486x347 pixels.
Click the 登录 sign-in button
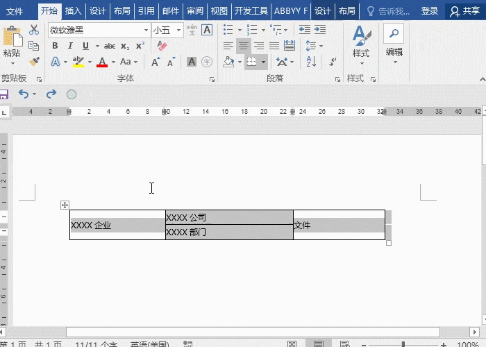pos(430,10)
